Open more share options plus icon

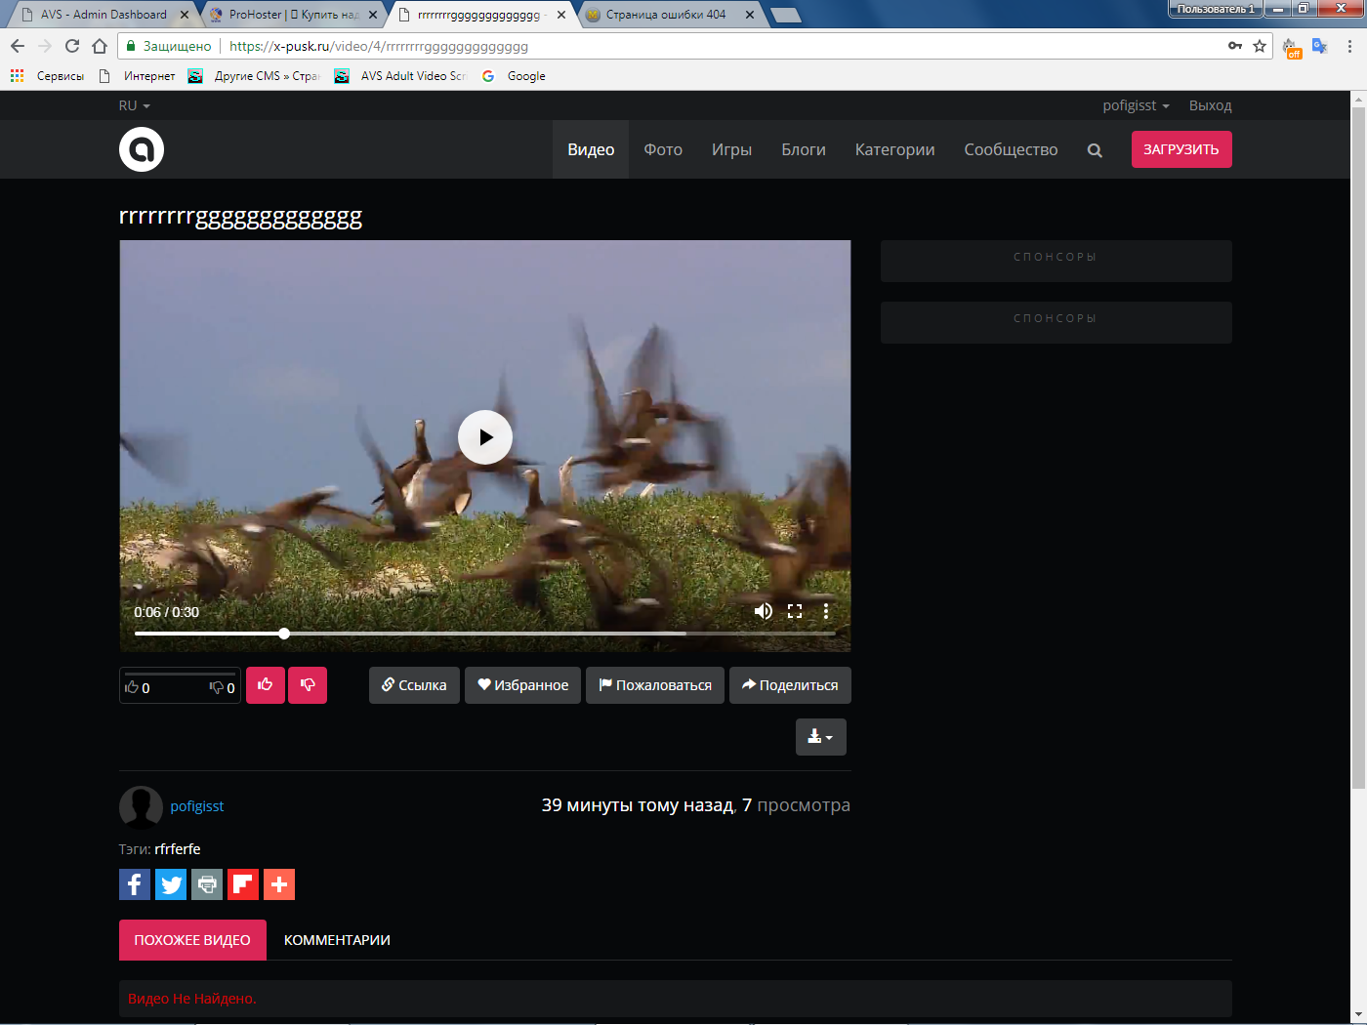coord(279,884)
